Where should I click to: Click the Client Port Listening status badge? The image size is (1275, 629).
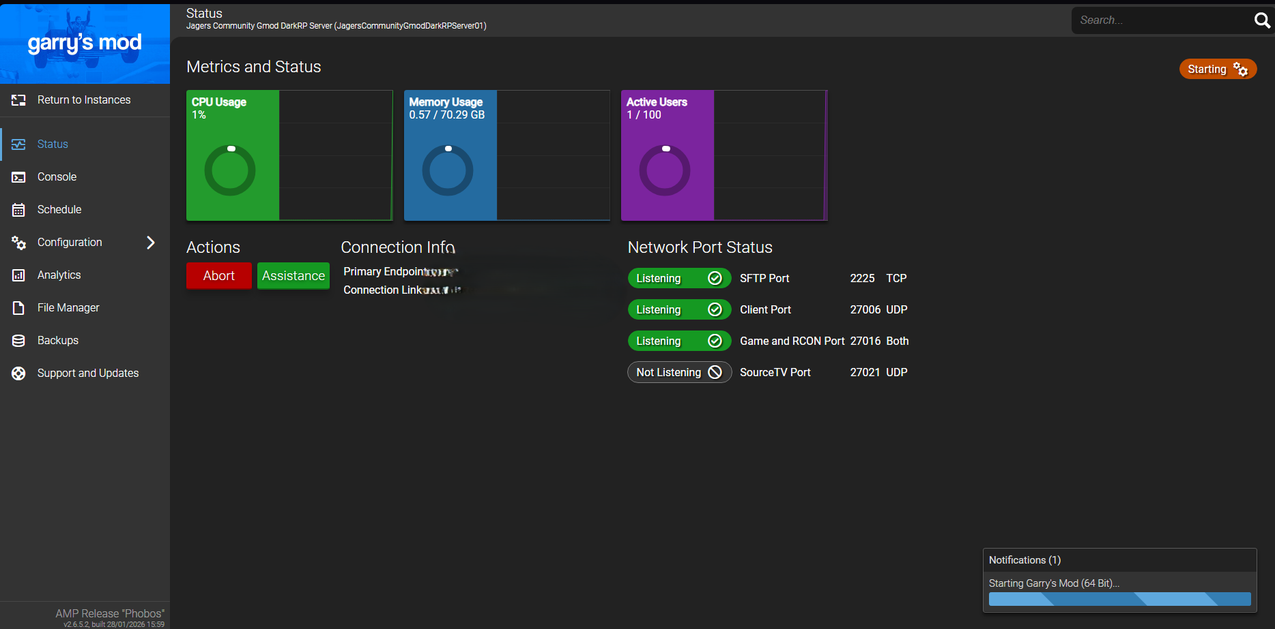click(x=678, y=309)
